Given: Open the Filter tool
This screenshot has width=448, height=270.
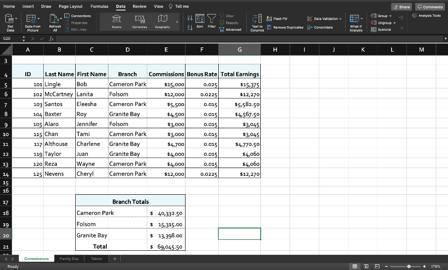Looking at the screenshot, I should pyautogui.click(x=211, y=19).
